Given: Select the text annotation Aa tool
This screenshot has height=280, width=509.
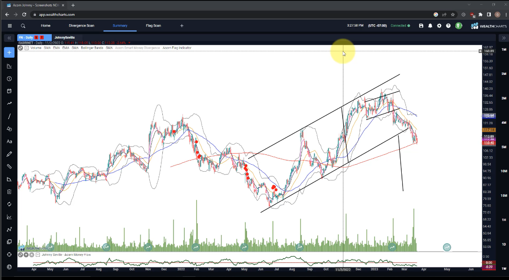Looking at the screenshot, I should 9,141.
